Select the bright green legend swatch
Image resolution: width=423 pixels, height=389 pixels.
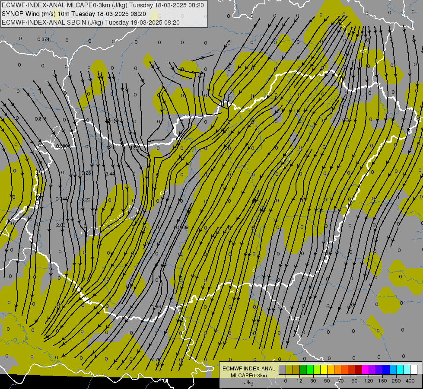point(310,370)
